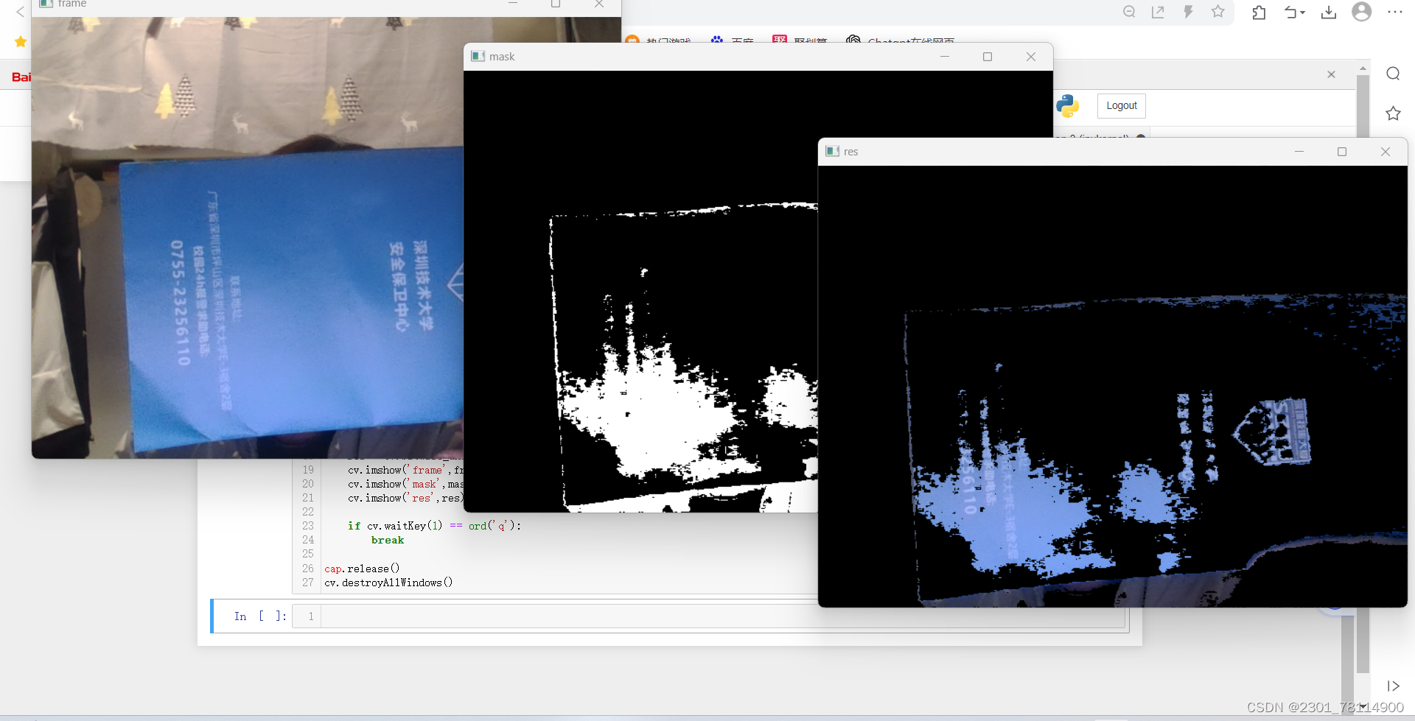The height and width of the screenshot is (721, 1415).
Task: Close the browser bar with the small X
Action: [x=1331, y=74]
